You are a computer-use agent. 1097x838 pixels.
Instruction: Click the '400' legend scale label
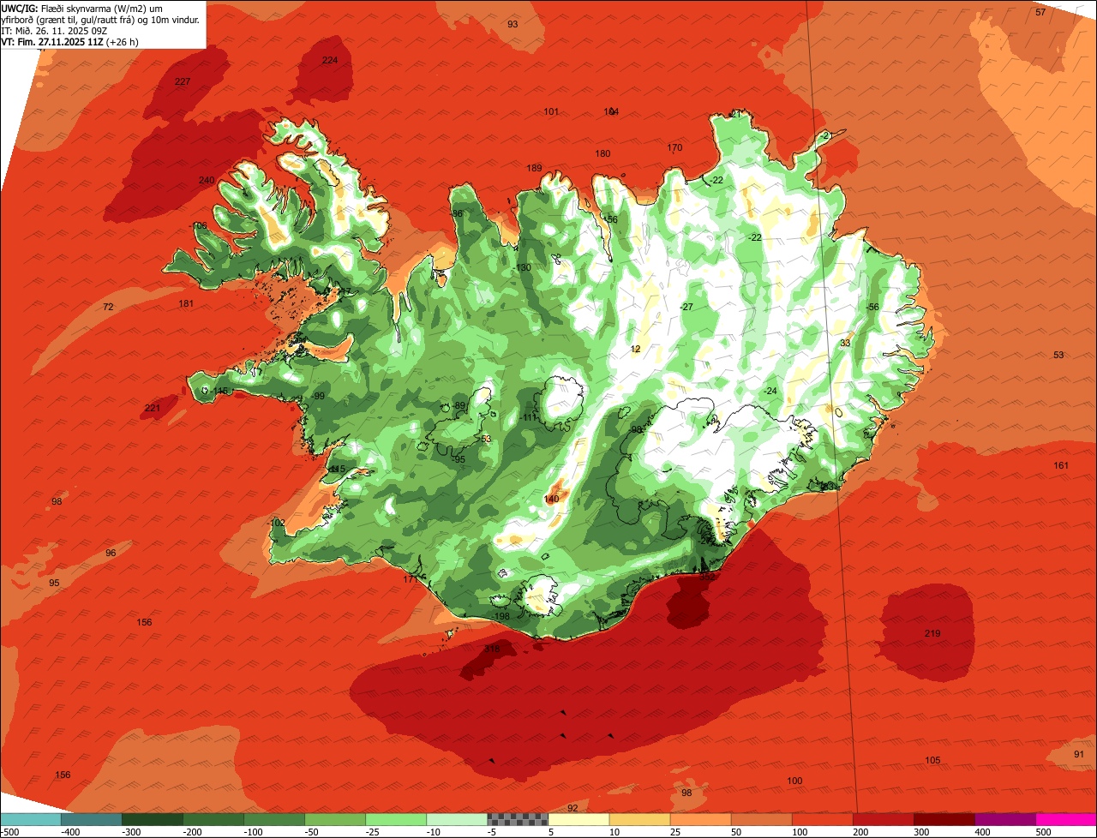[982, 832]
